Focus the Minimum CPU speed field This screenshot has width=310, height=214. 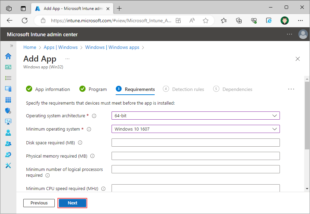195,188
